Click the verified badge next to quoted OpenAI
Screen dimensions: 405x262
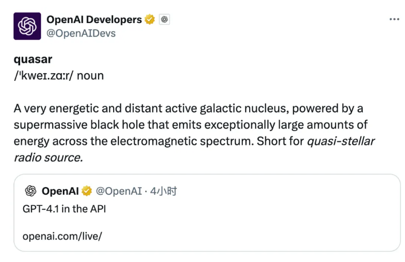(87, 191)
